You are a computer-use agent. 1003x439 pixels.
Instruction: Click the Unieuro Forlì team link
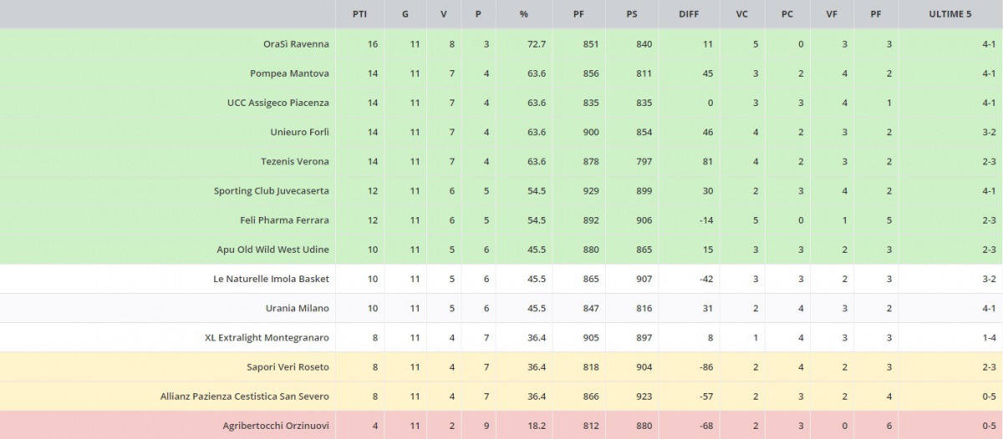pos(299,132)
